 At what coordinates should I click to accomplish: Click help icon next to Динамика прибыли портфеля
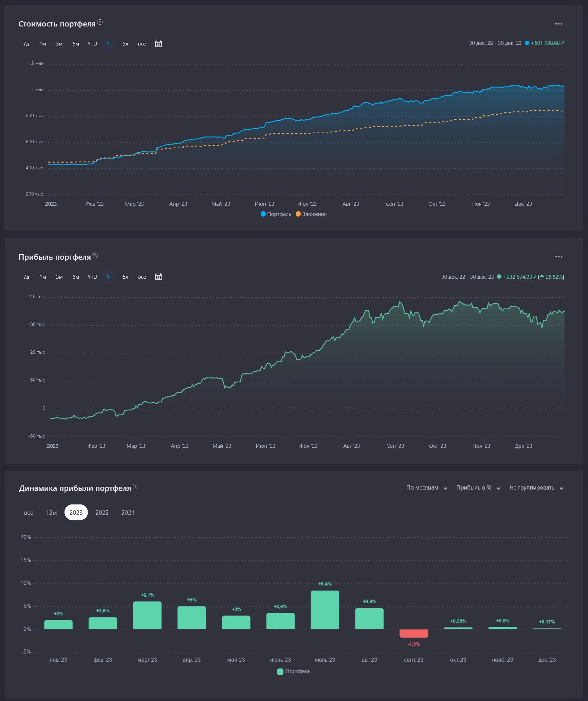pyautogui.click(x=135, y=486)
